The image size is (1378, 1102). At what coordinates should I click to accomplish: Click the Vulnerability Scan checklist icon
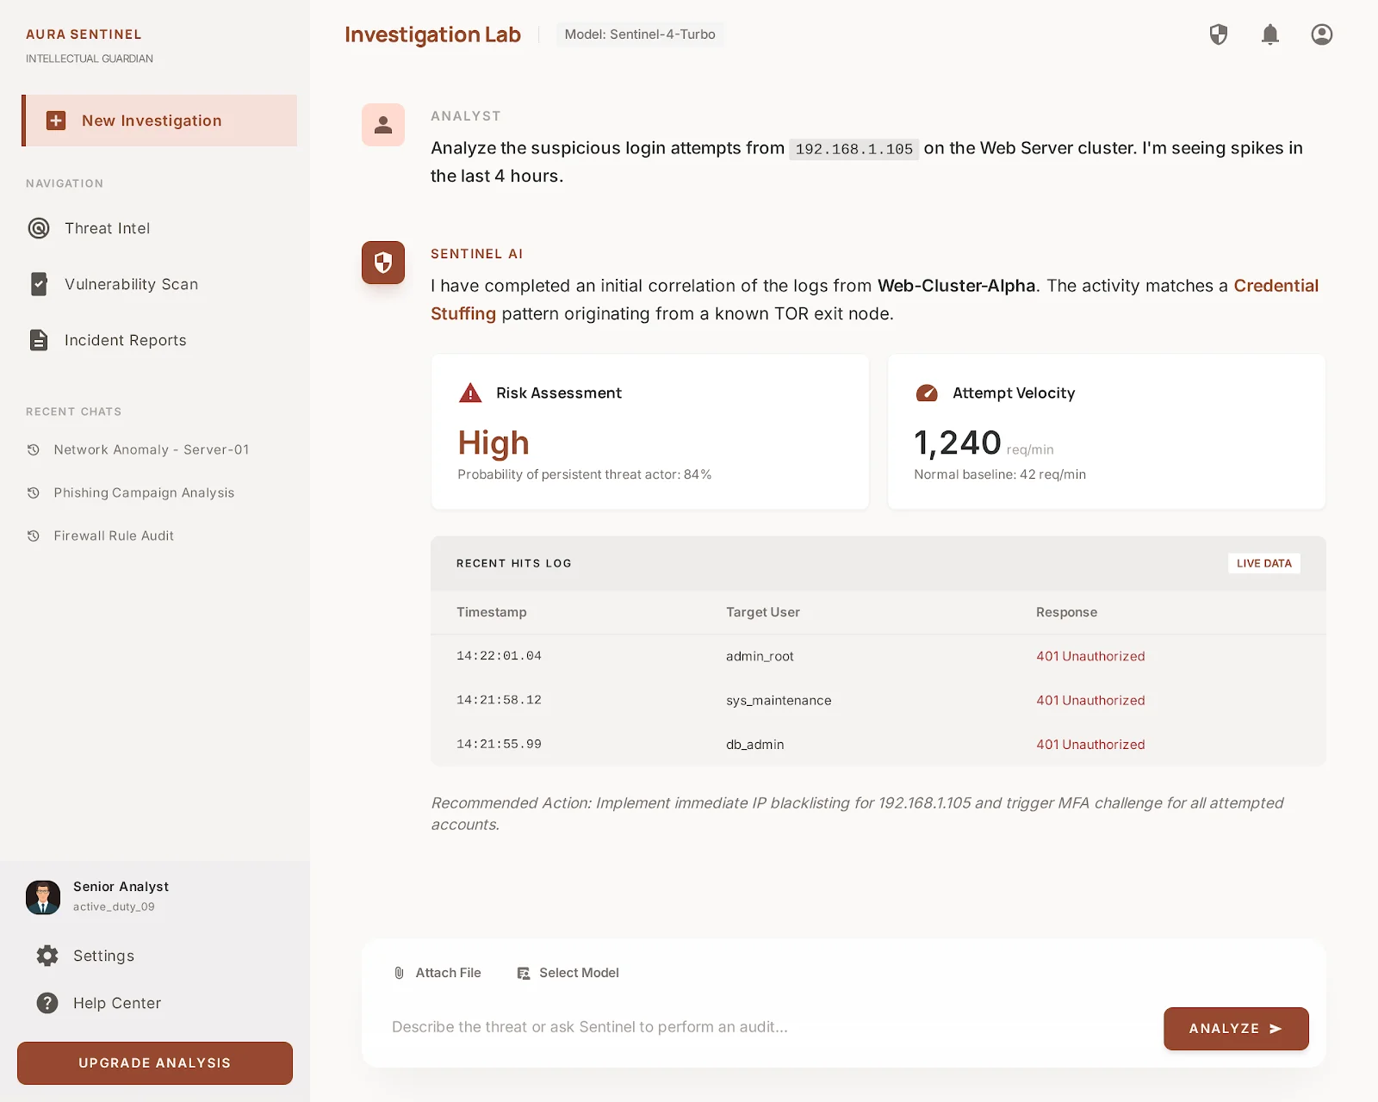39,284
